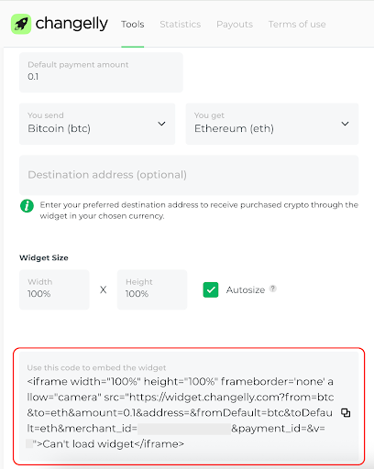Open the Bitcoin (btc) currency selector
This screenshot has height=469, width=374.
coord(97,124)
